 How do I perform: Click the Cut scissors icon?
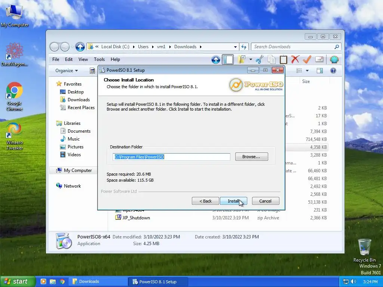coord(260,59)
